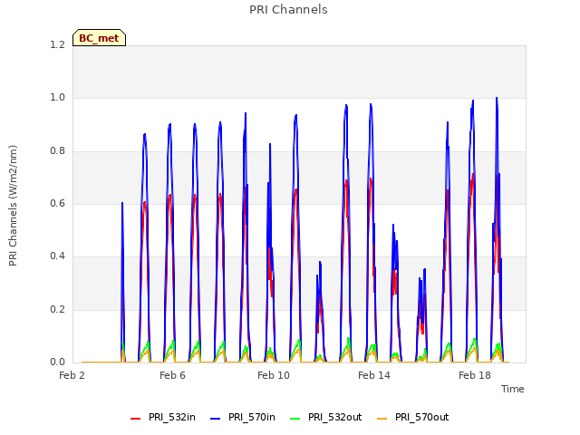Viewport: 580px width, 435px height.
Task: Click the green PRI_532out legend swatch
Action: (x=295, y=419)
